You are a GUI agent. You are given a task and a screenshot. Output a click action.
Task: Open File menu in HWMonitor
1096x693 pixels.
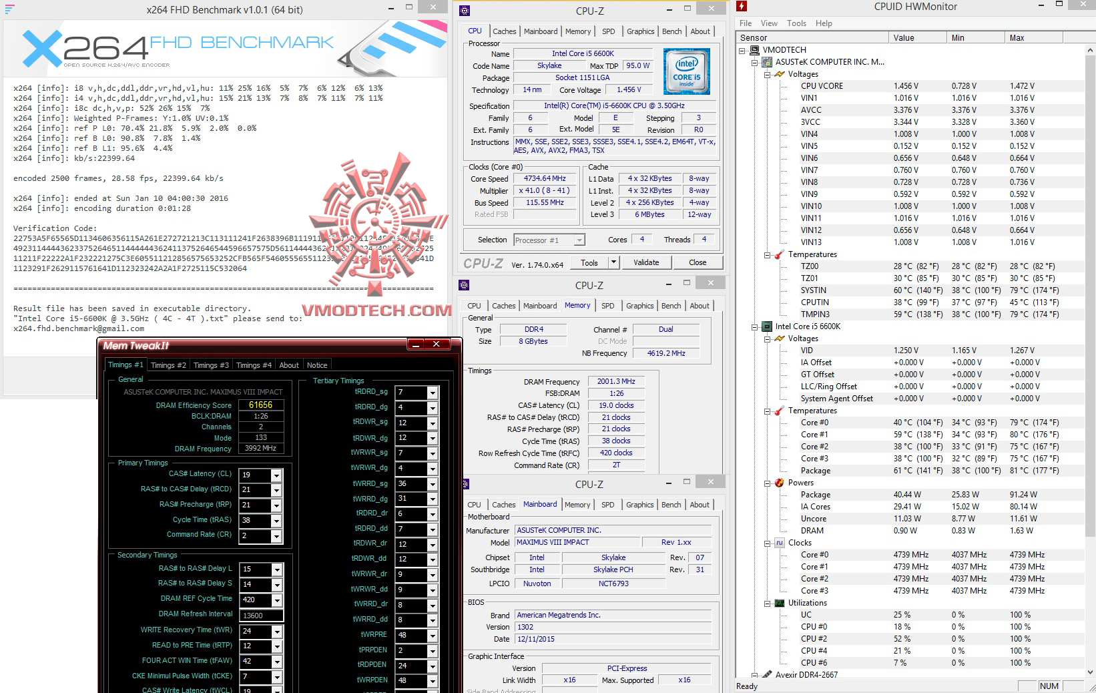tap(746, 23)
